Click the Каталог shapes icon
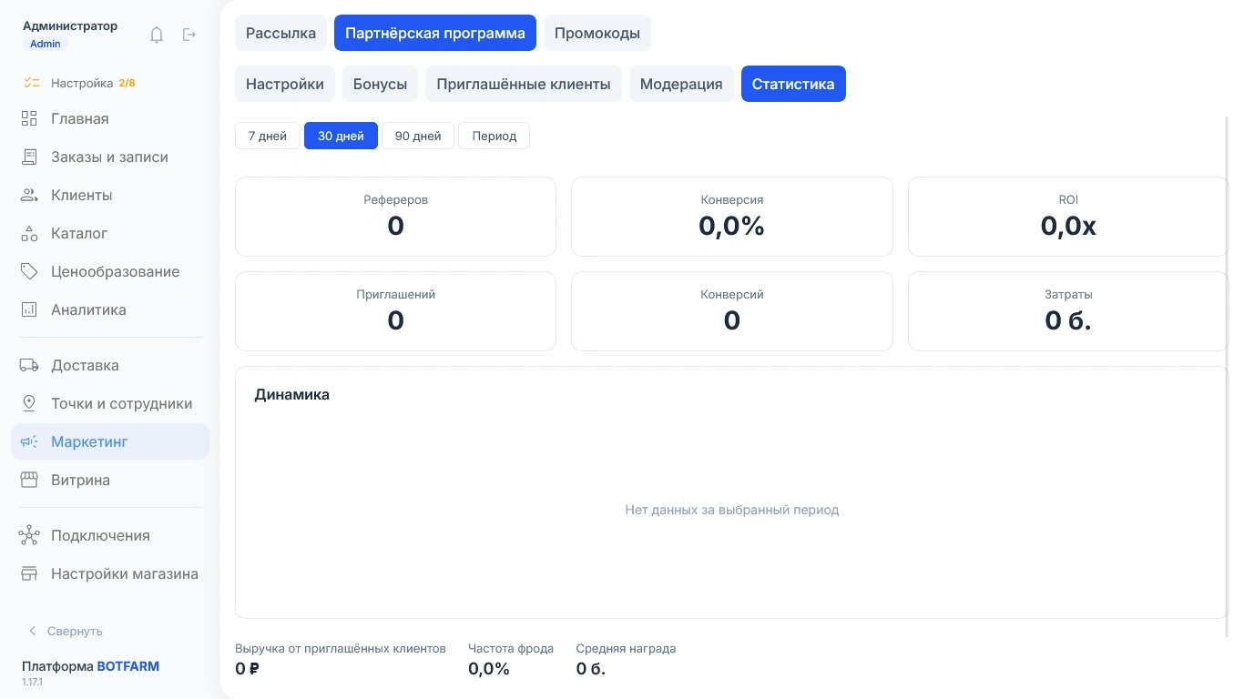1244x699 pixels. coord(29,233)
